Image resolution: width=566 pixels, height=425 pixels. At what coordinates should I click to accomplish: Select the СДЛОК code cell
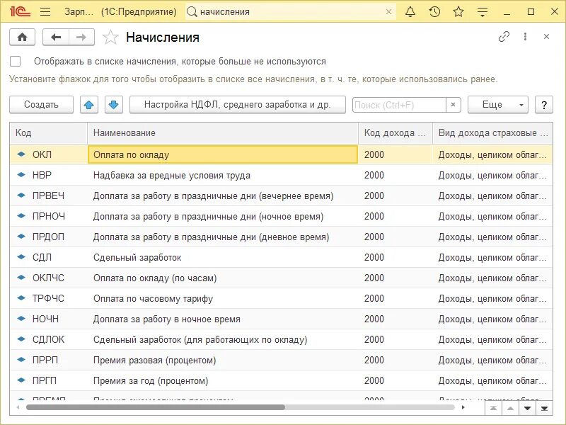click(x=49, y=340)
